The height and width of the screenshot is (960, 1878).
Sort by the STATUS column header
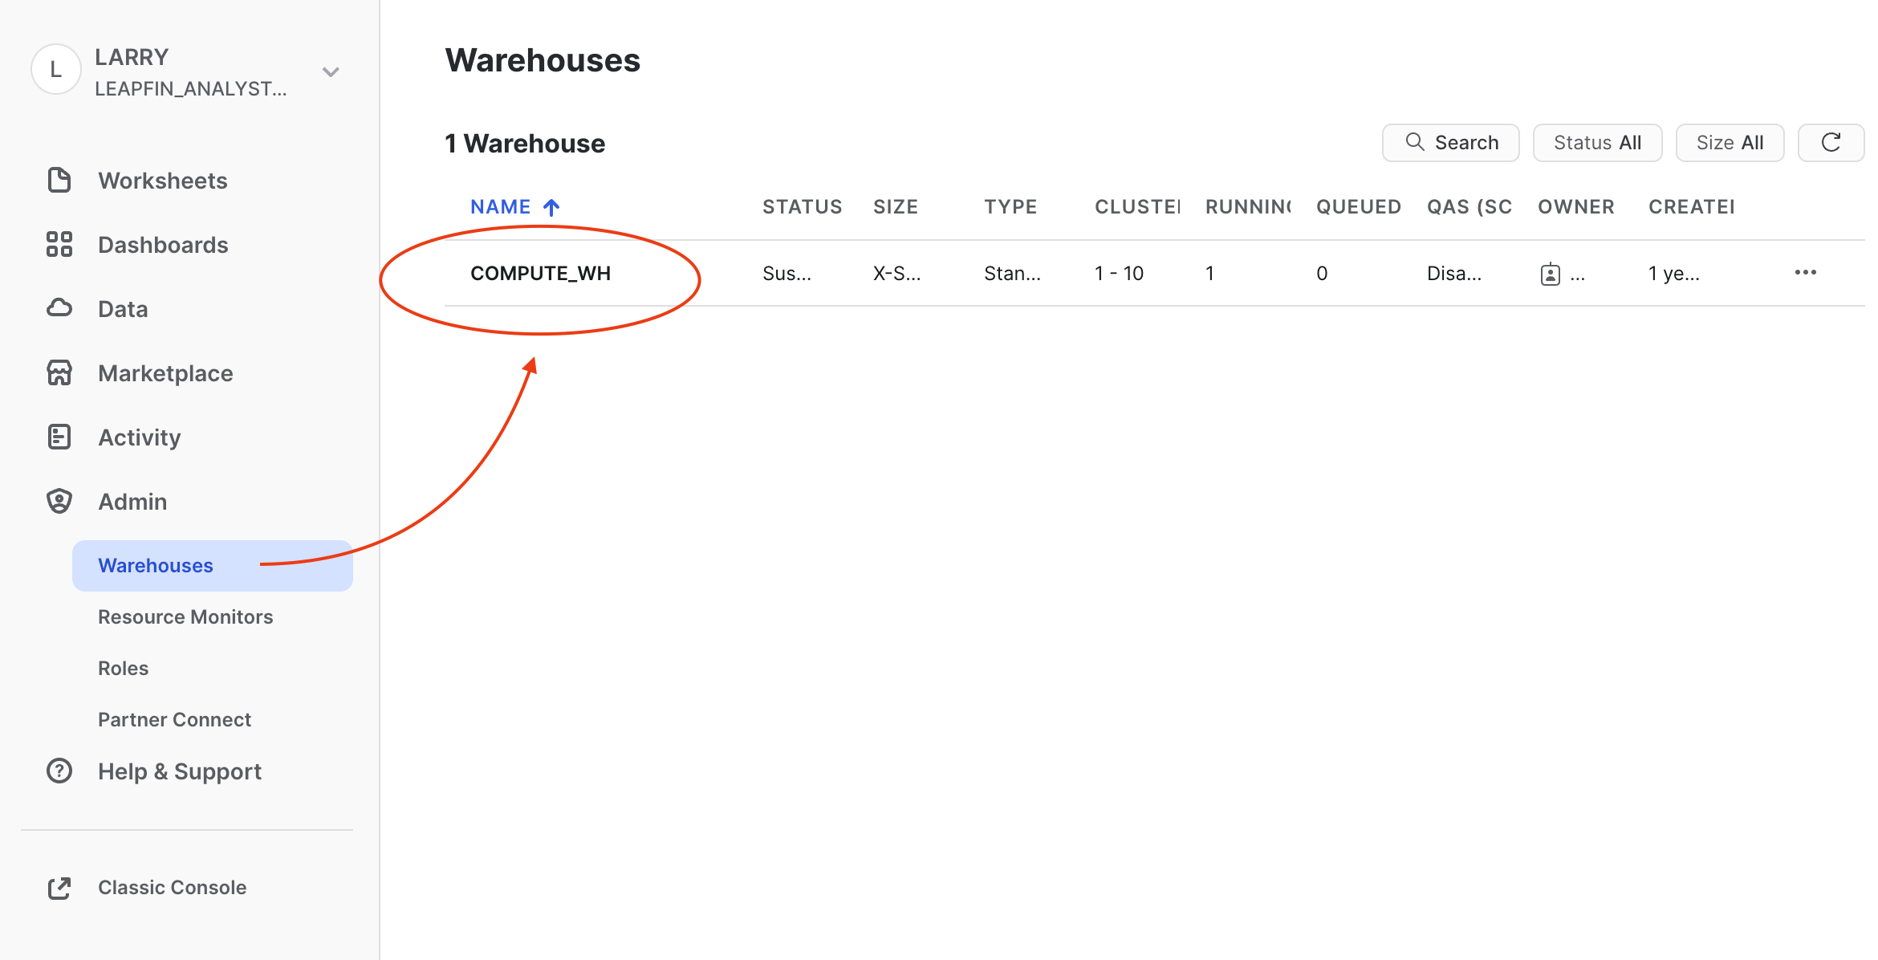click(x=802, y=207)
